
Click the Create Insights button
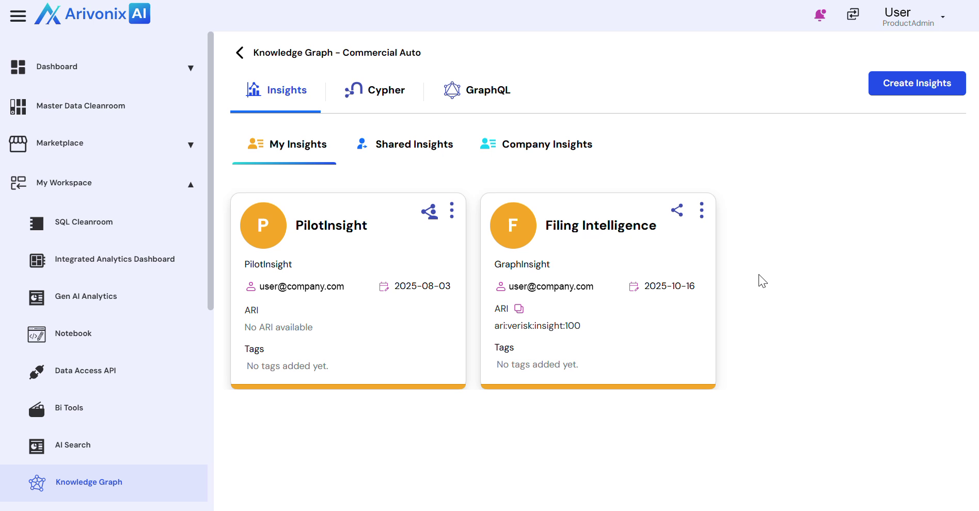coord(917,83)
